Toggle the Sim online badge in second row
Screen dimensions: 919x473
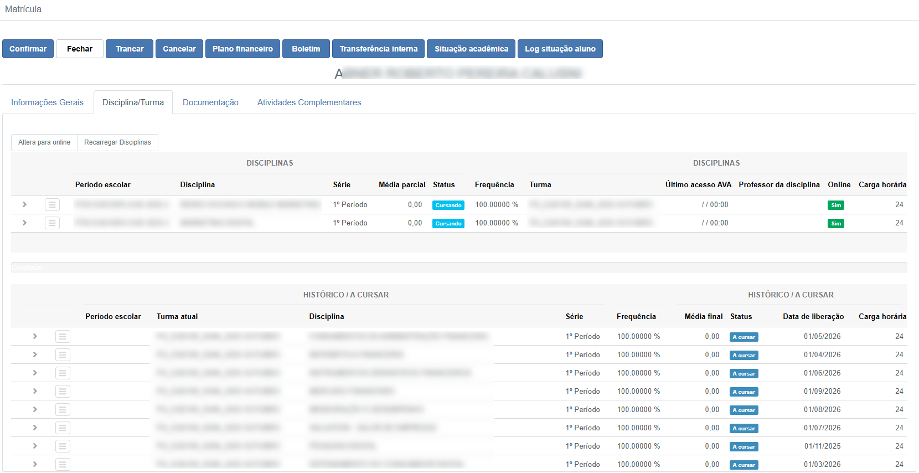(835, 224)
